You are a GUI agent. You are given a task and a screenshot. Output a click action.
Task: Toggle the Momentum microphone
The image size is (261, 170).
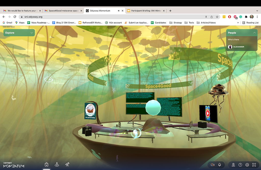[x=219, y=165]
